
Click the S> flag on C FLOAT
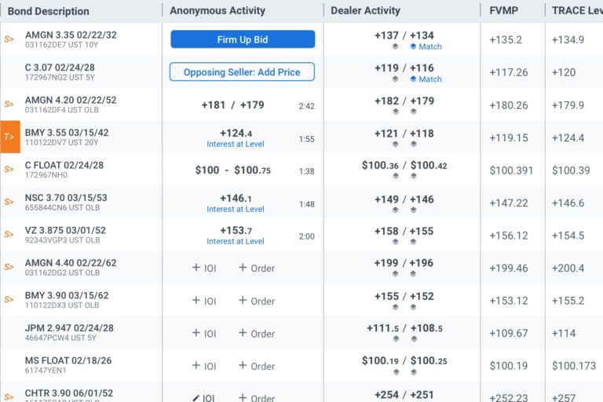[9, 170]
